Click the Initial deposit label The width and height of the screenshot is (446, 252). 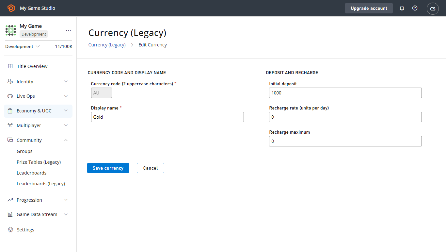pos(283,84)
